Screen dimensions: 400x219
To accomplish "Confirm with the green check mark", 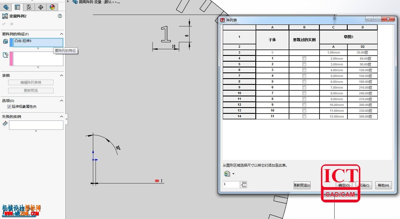I will 4,24.
